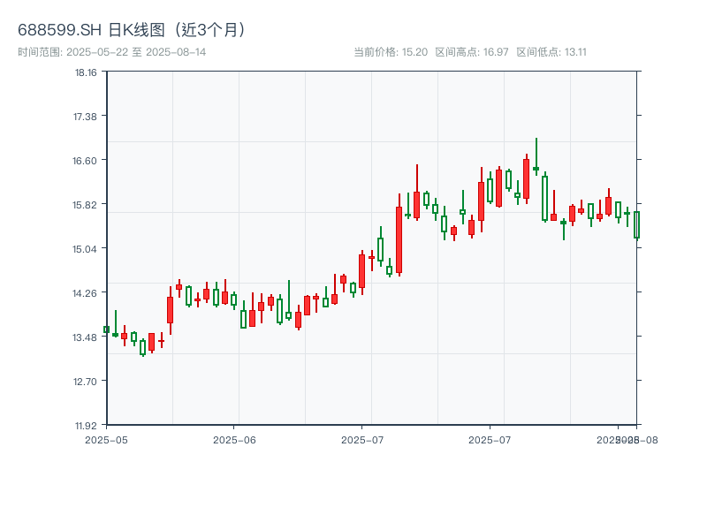Click the 区间低点 13.11 label
The width and height of the screenshot is (707, 530).
(x=551, y=52)
